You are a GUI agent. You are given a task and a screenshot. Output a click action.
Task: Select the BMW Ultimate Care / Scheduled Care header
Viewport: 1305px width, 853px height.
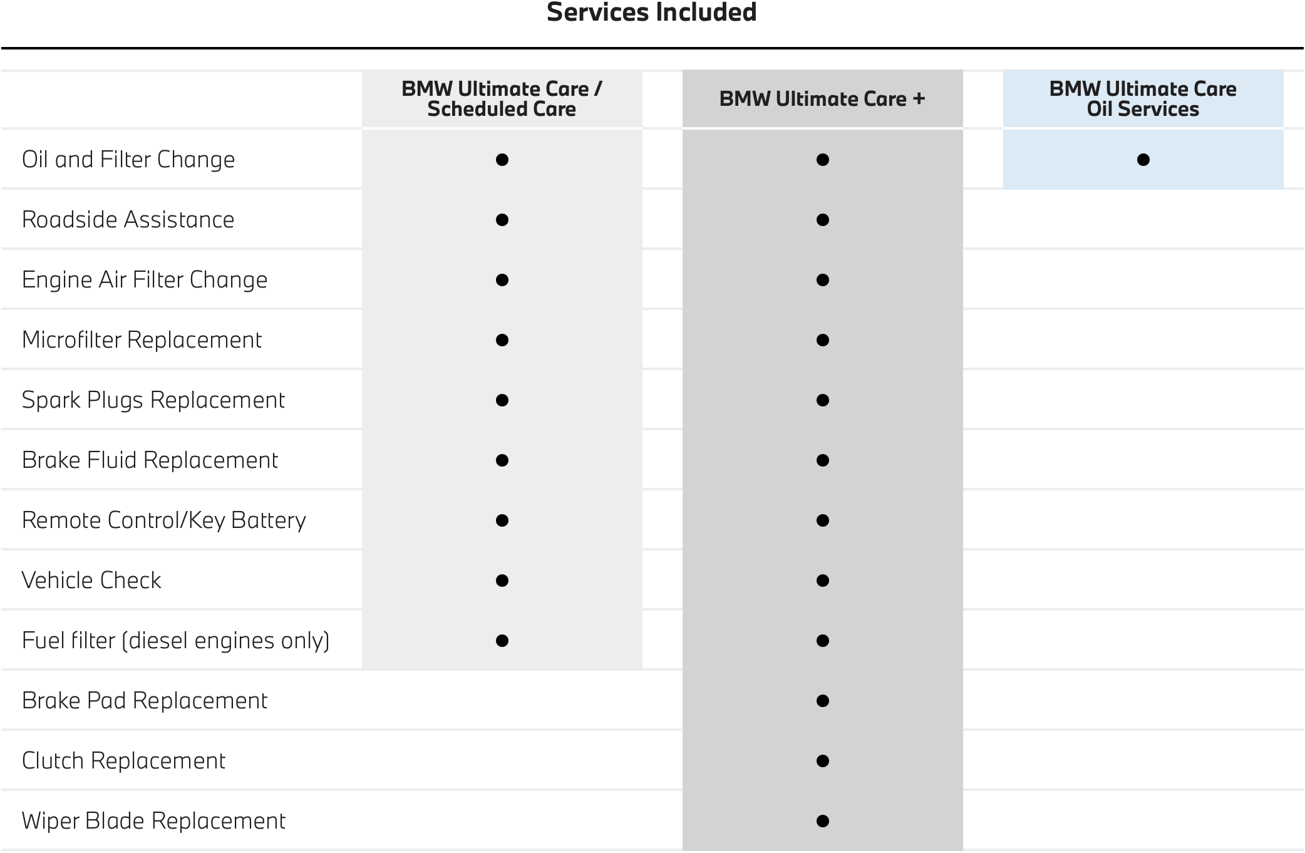tap(502, 99)
